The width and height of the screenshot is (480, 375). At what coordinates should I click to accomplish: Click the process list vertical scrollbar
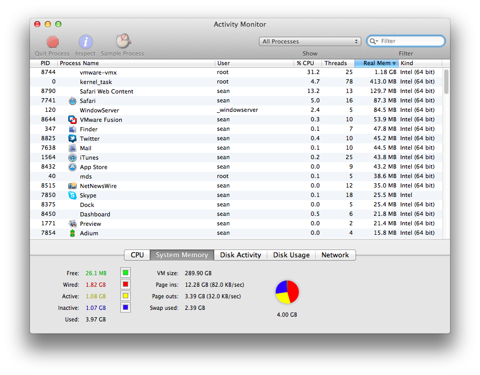click(x=446, y=82)
